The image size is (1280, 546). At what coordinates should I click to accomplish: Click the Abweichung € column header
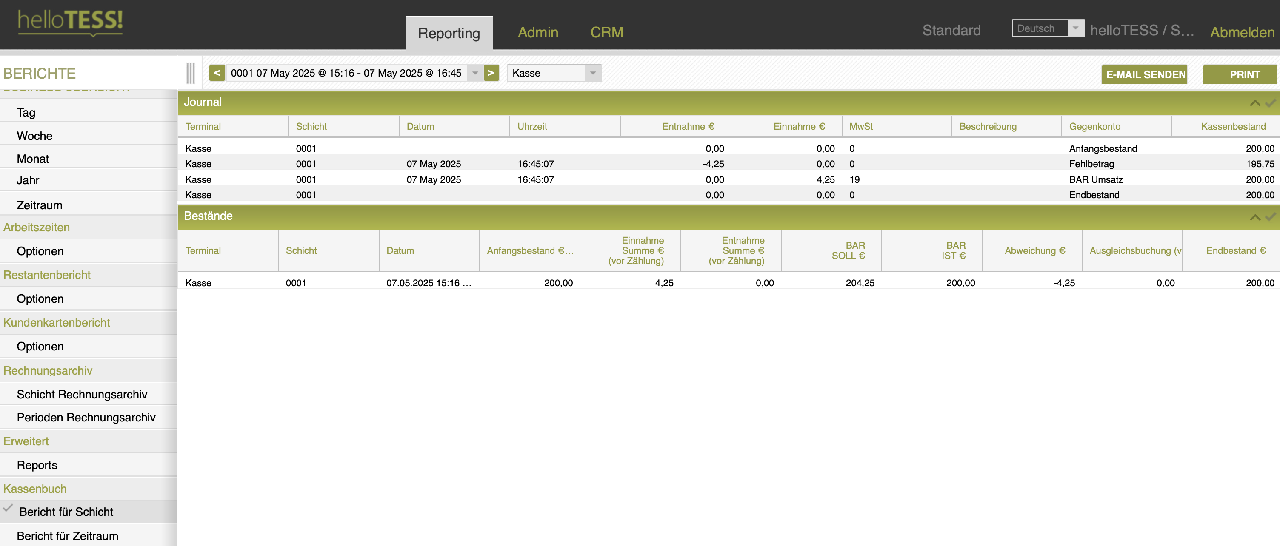click(1032, 250)
